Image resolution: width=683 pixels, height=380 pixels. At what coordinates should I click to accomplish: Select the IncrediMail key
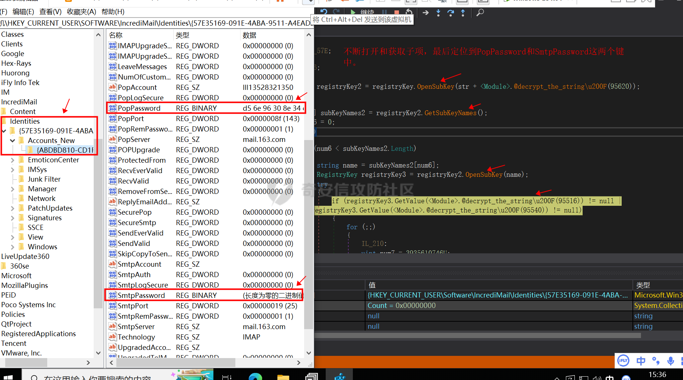click(19, 102)
